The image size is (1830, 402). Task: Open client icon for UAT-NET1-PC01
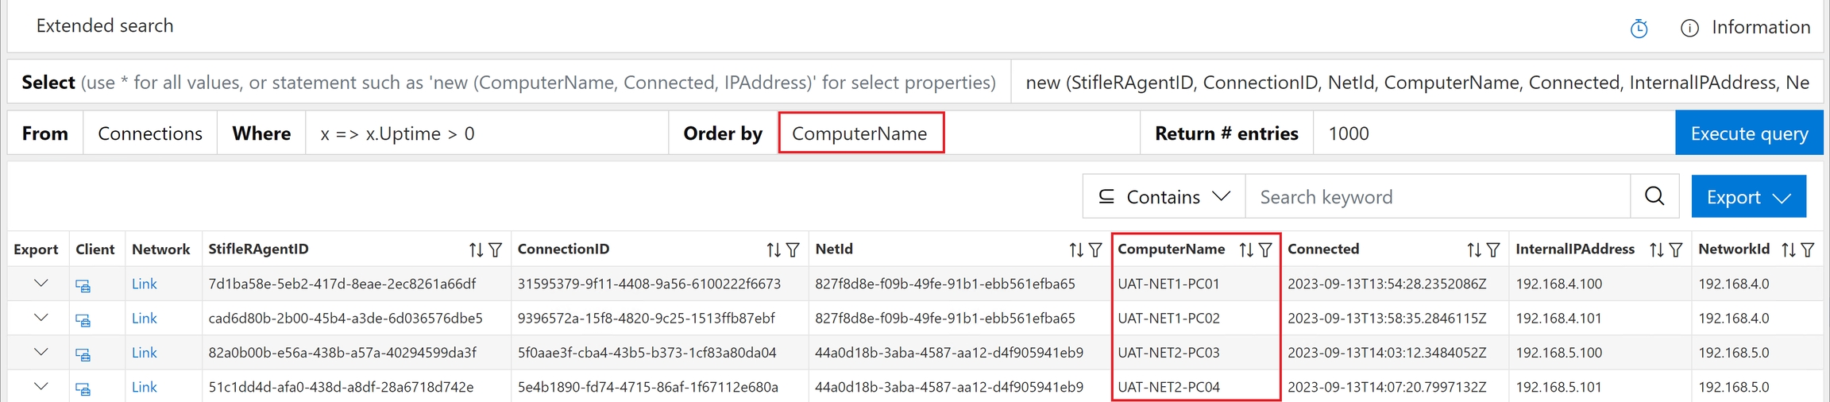pyautogui.click(x=83, y=285)
